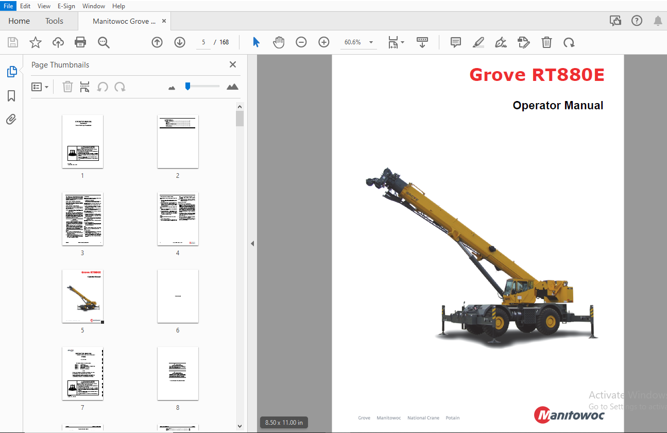The image size is (667, 433).
Task: Select page 2 thumbnail
Action: [x=178, y=141]
